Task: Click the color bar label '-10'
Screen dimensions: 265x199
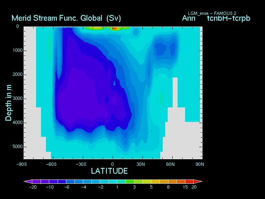Action: [x=50, y=187]
